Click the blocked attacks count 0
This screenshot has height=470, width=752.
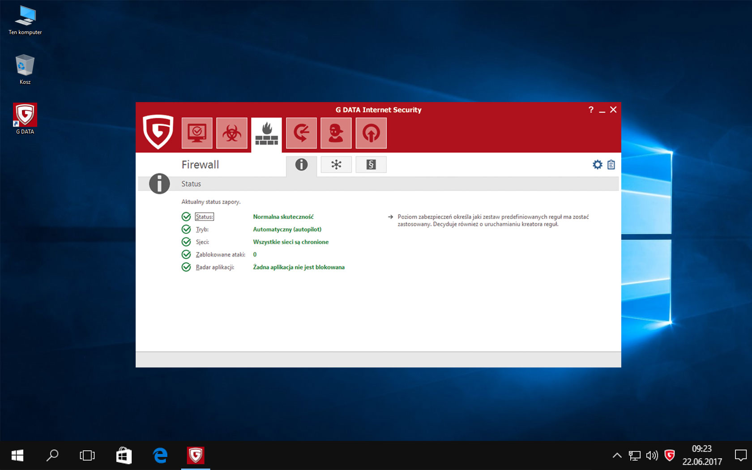[x=255, y=254]
